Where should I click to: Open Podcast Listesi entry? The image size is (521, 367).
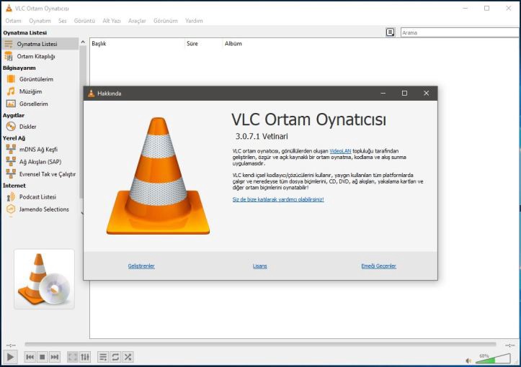pos(37,196)
